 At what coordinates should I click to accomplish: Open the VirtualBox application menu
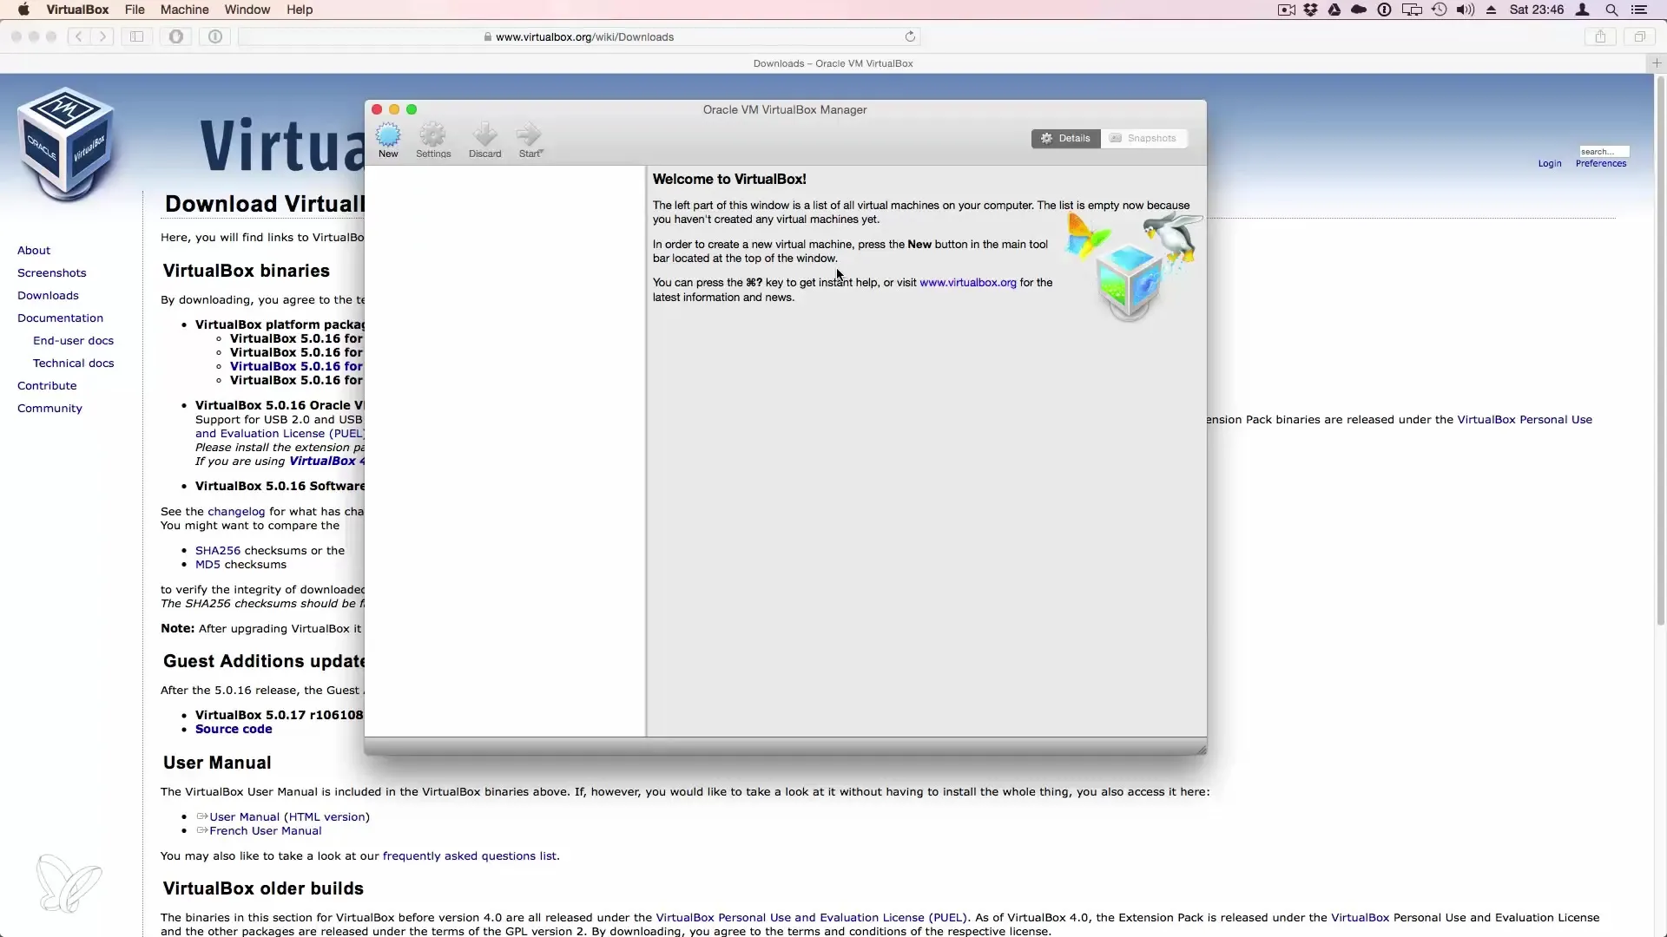coord(77,10)
